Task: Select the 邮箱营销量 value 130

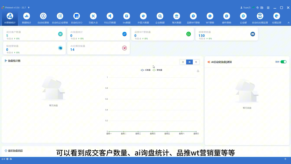Action: pyautogui.click(x=202, y=36)
